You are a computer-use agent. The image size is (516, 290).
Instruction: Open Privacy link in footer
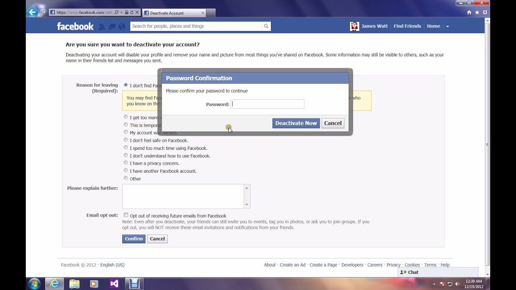(393, 265)
